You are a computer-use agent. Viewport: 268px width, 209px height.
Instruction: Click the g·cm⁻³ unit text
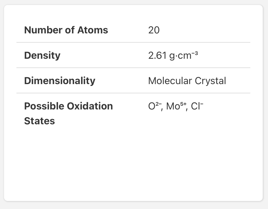coord(184,56)
